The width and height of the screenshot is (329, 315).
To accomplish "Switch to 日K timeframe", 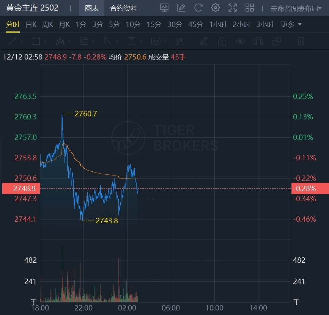I will point(31,25).
